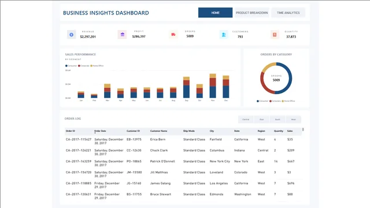Click state cell Washington

tap(243, 194)
